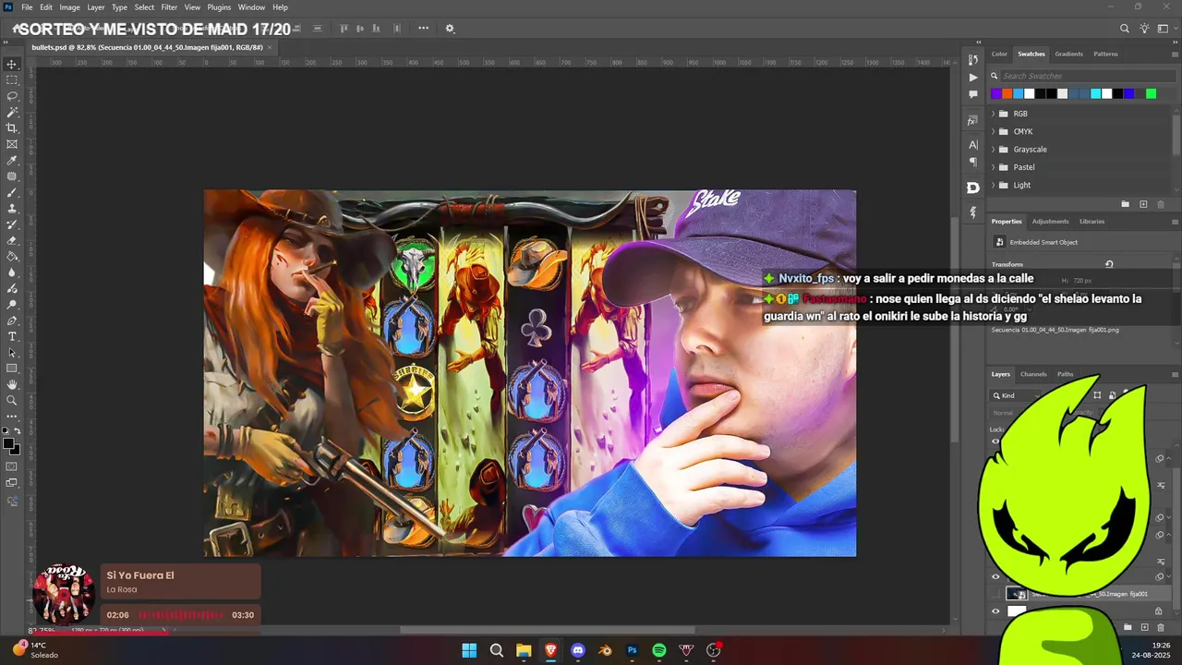The height and width of the screenshot is (665, 1182).
Task: Pick the orange swatch
Action: pyautogui.click(x=1007, y=93)
